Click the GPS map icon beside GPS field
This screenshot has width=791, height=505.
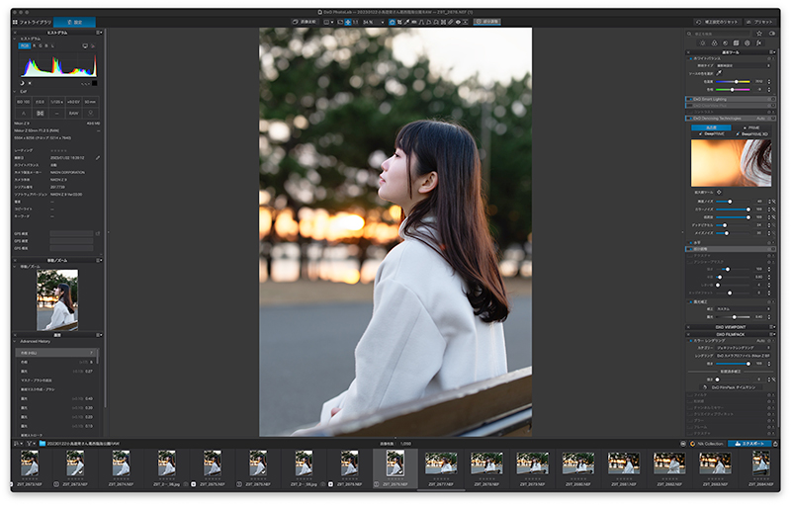[x=97, y=234]
